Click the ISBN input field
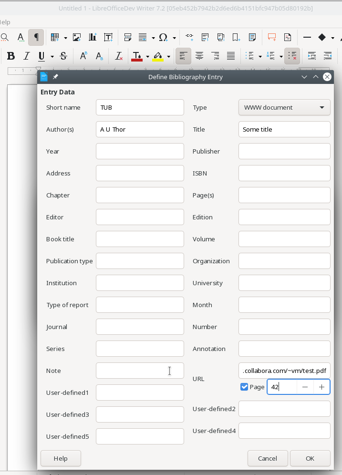 pos(284,173)
